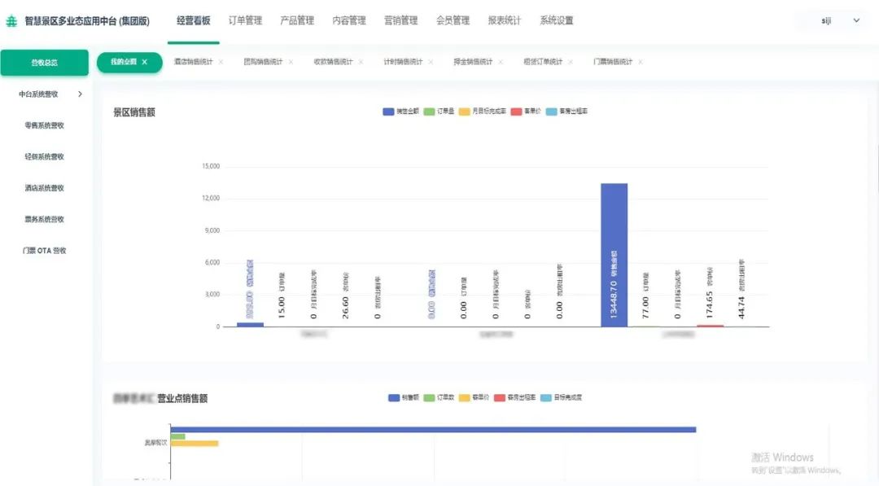Screen dimensions: 879x486
Task: Click the 营收总览 green sidebar button
Action: pos(44,63)
